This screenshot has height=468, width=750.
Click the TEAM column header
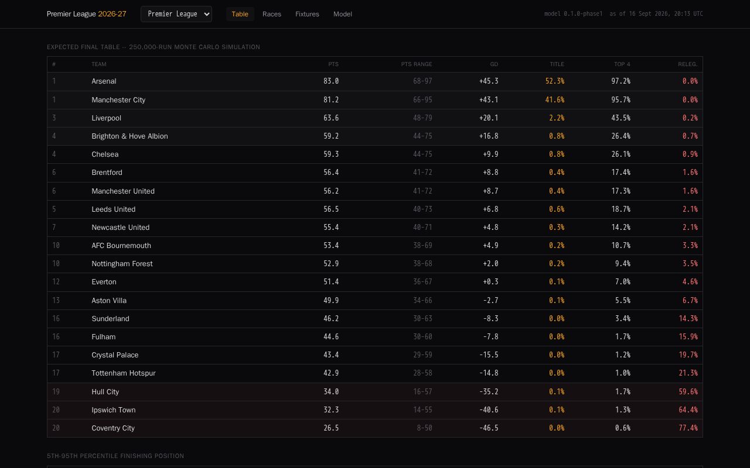point(99,64)
